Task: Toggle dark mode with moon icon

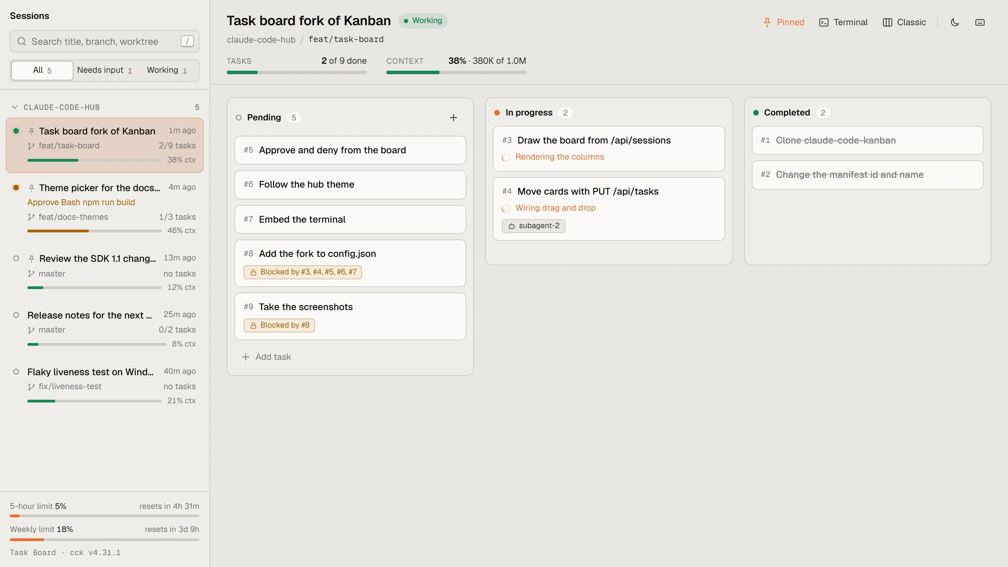Action: [955, 22]
